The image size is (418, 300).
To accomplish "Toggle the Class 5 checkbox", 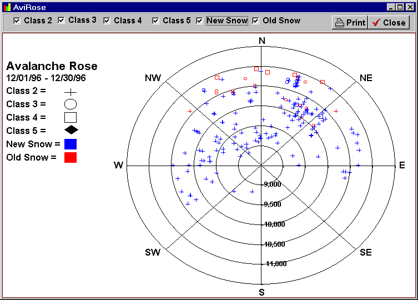I will [156, 21].
